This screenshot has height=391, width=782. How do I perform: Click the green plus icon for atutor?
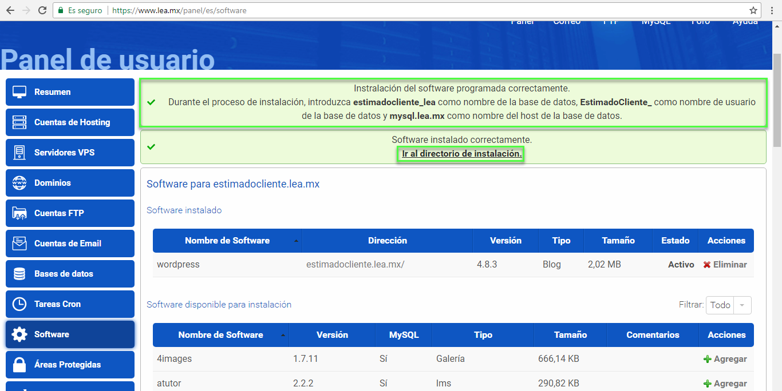click(708, 384)
